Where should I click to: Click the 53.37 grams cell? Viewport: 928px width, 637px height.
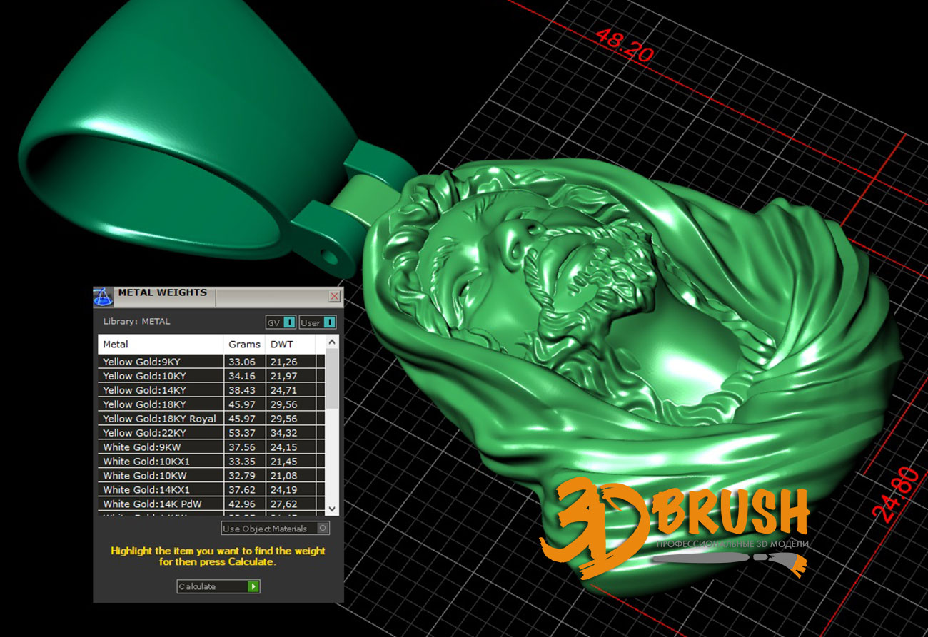tap(244, 433)
